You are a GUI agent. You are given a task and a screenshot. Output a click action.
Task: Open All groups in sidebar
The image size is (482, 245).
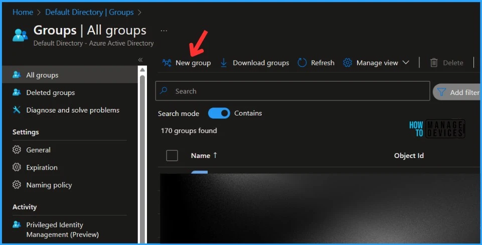pyautogui.click(x=70, y=74)
